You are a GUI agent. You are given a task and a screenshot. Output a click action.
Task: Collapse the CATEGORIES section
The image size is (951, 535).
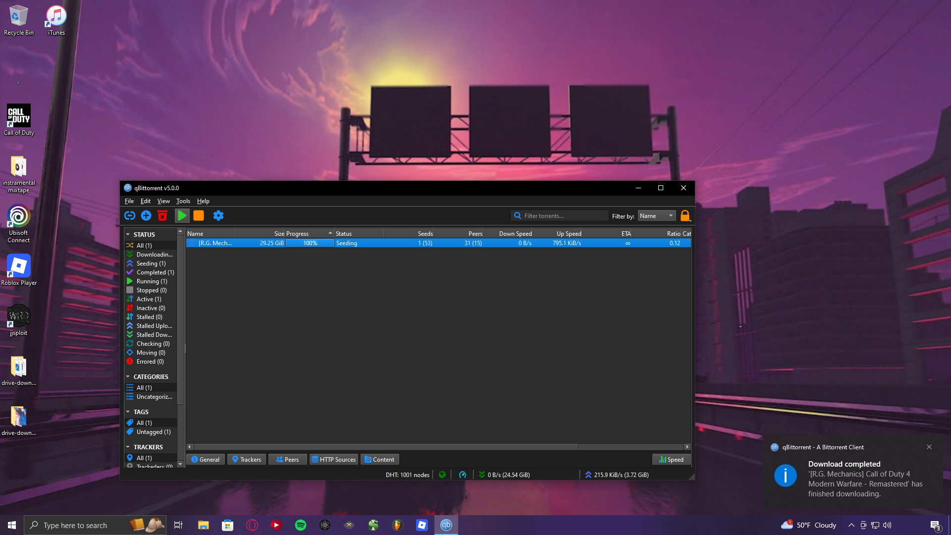pyautogui.click(x=128, y=377)
